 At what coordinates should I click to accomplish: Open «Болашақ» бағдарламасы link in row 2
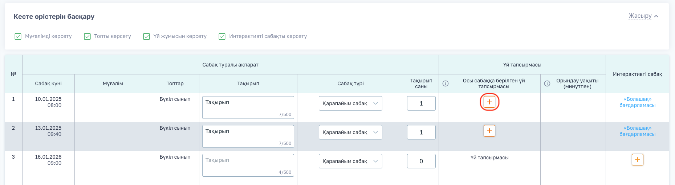[x=637, y=131]
